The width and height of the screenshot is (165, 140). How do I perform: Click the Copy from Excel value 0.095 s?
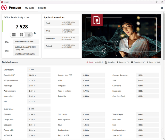coord(147,96)
